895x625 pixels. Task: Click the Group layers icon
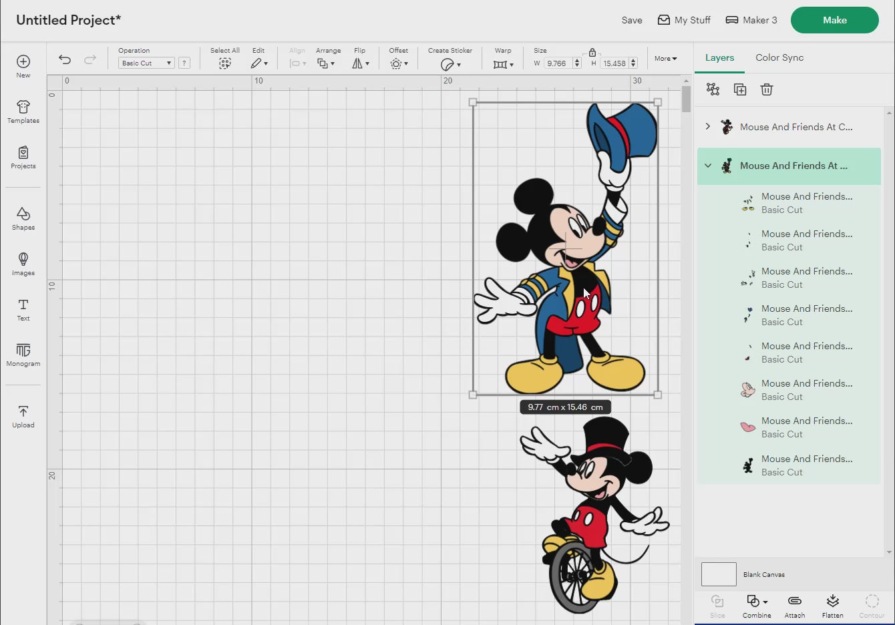(713, 89)
